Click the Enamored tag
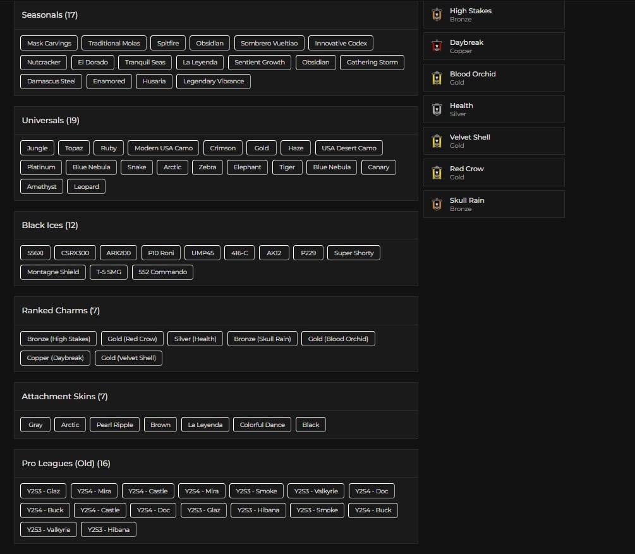The image size is (635, 554). pos(109,81)
